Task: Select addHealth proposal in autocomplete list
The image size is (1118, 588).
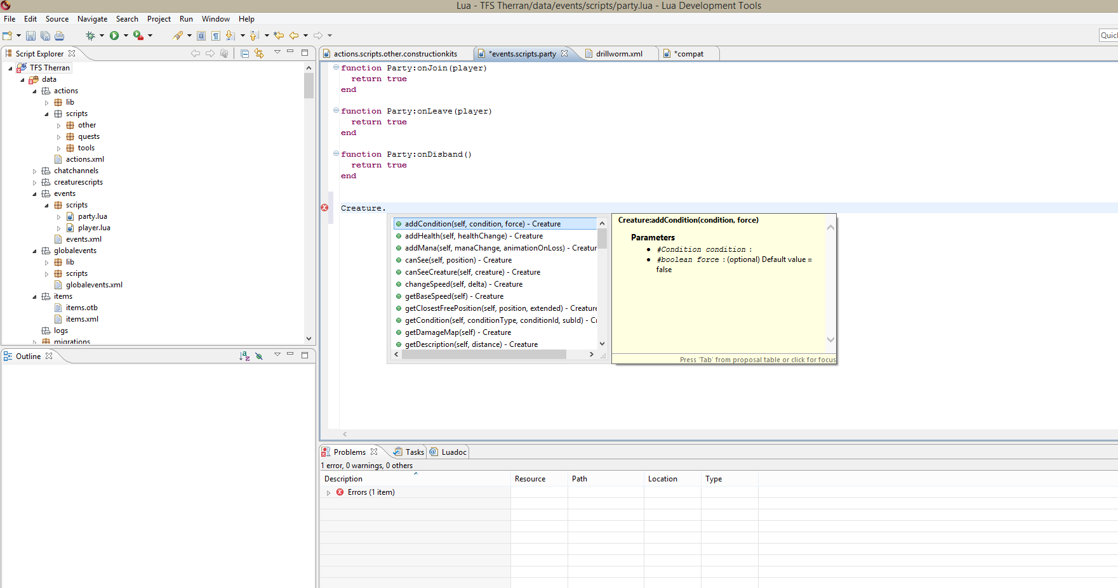Action: [x=495, y=236]
